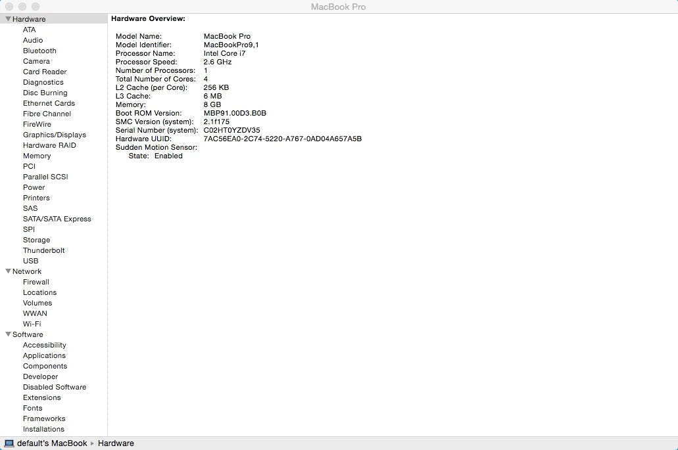Click the Hardware segment in the path bar

116,443
